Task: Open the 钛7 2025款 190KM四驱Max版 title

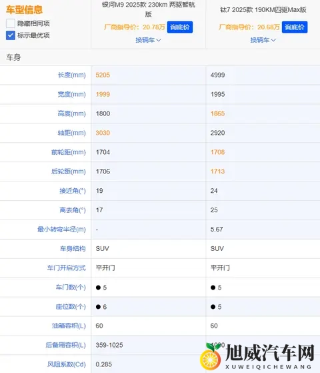Action: (263, 10)
